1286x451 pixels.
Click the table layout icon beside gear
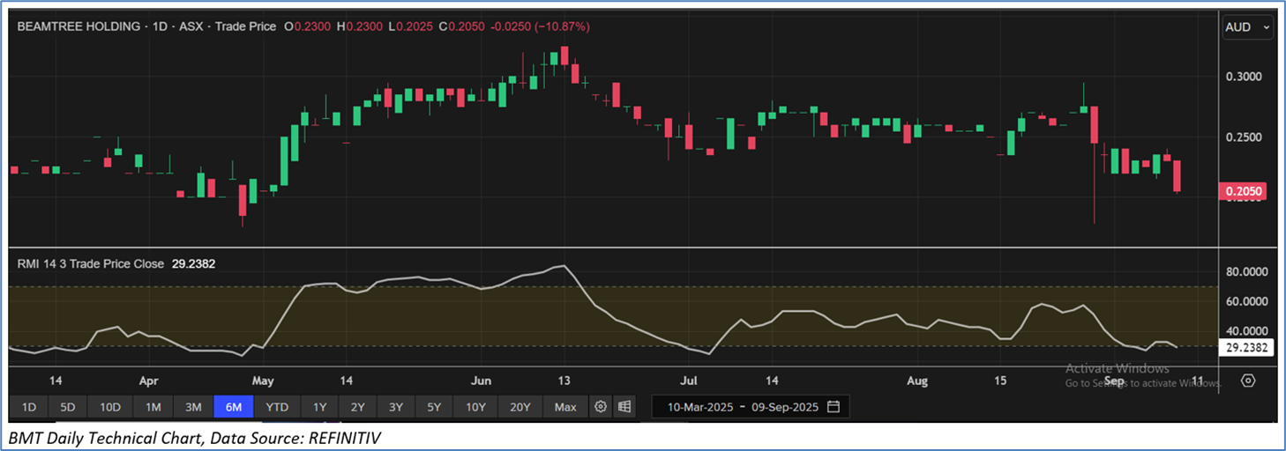624,407
